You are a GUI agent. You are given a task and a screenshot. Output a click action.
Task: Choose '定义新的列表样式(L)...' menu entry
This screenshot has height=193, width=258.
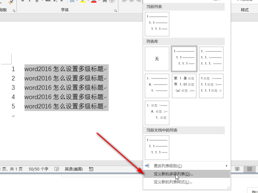click(187, 182)
